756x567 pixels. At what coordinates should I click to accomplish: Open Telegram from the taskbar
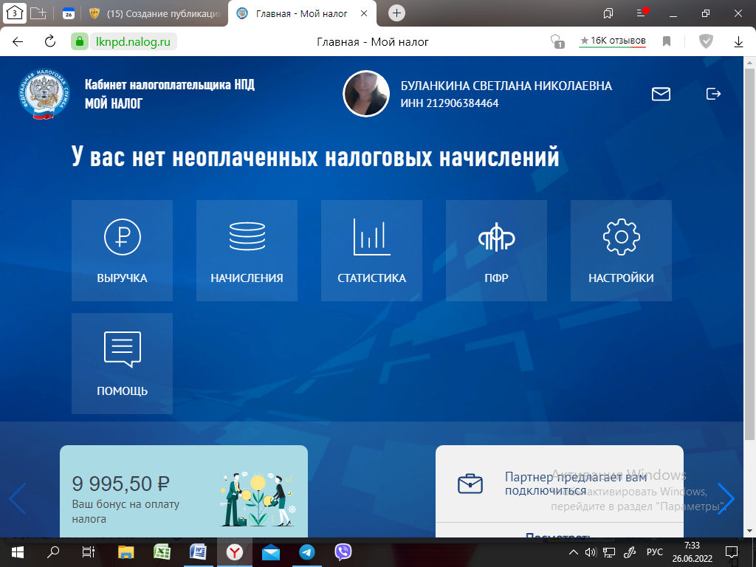[x=306, y=551]
